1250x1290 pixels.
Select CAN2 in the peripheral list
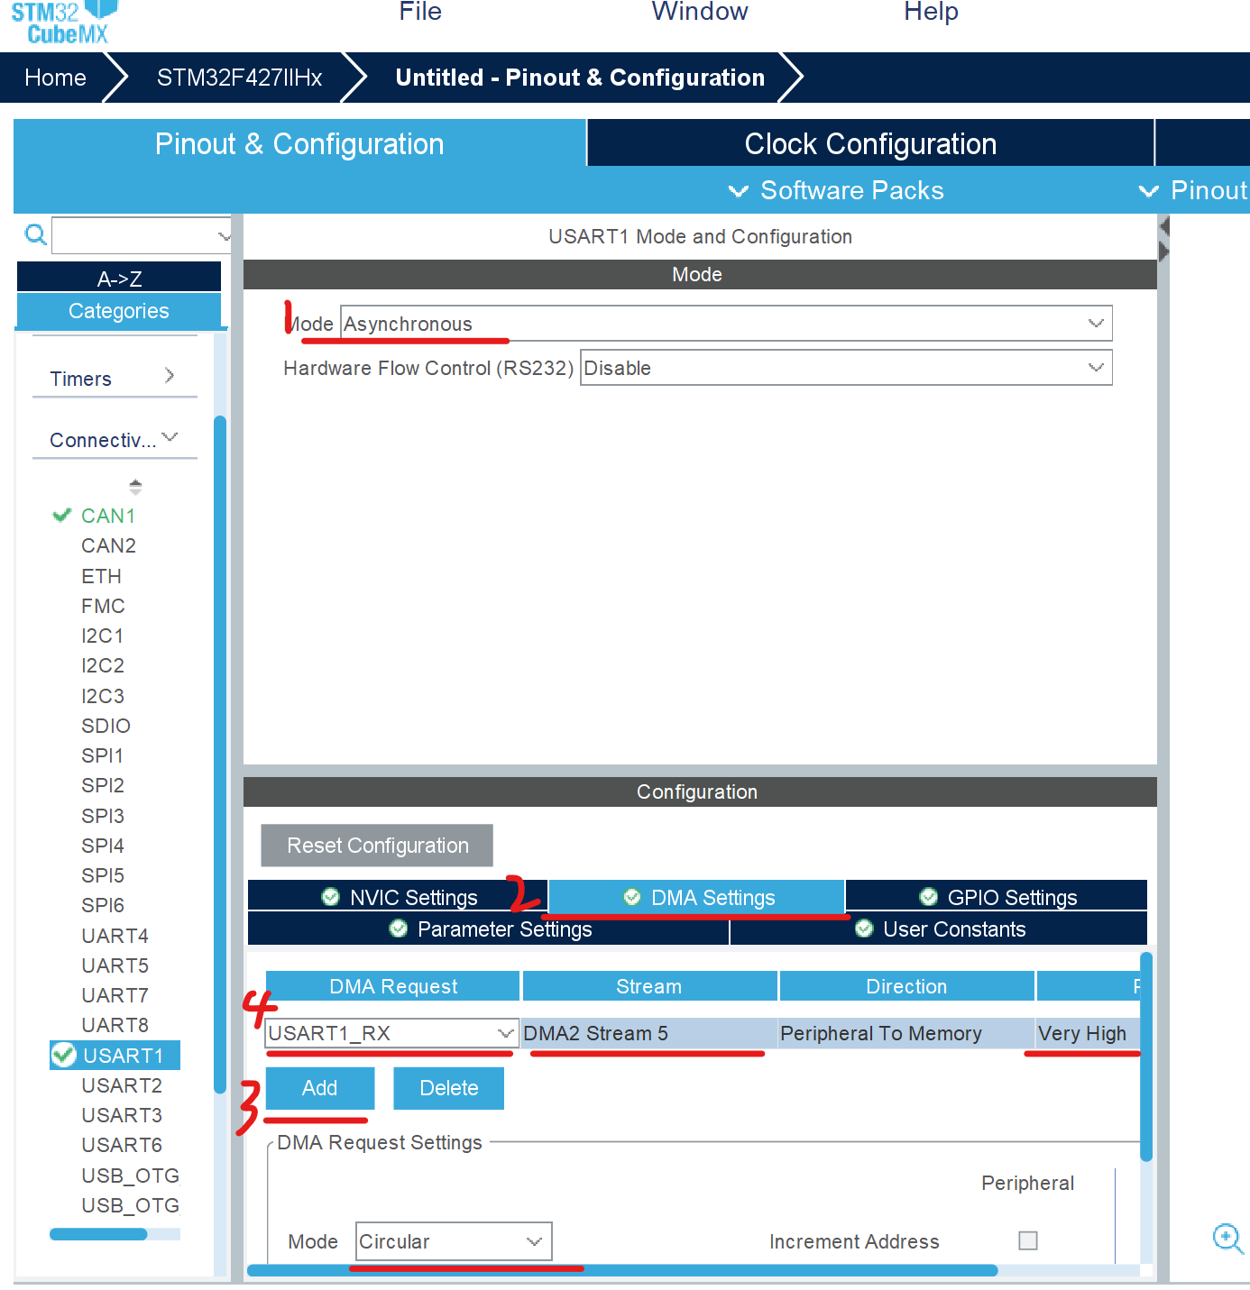coord(108,545)
